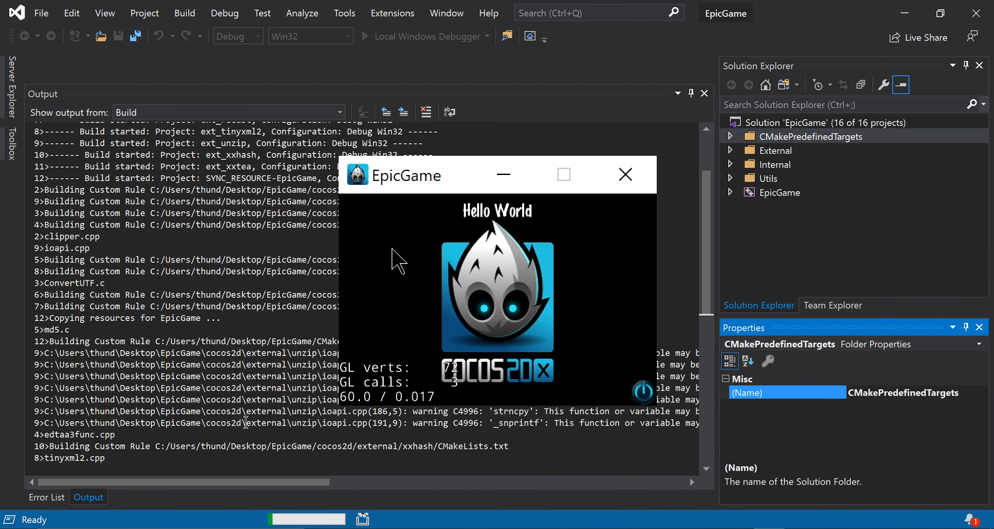Click Solution Explorer search magnifier icon
Viewport: 994px width, 529px height.
(x=972, y=104)
